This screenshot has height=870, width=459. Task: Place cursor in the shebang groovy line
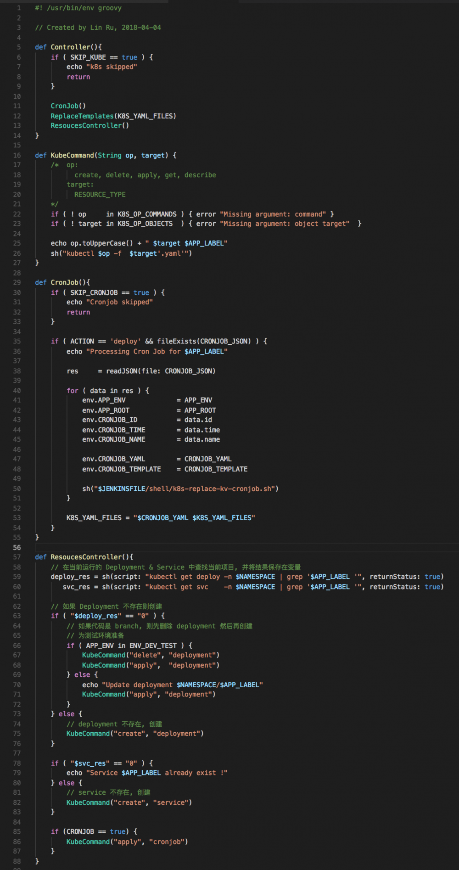click(78, 8)
